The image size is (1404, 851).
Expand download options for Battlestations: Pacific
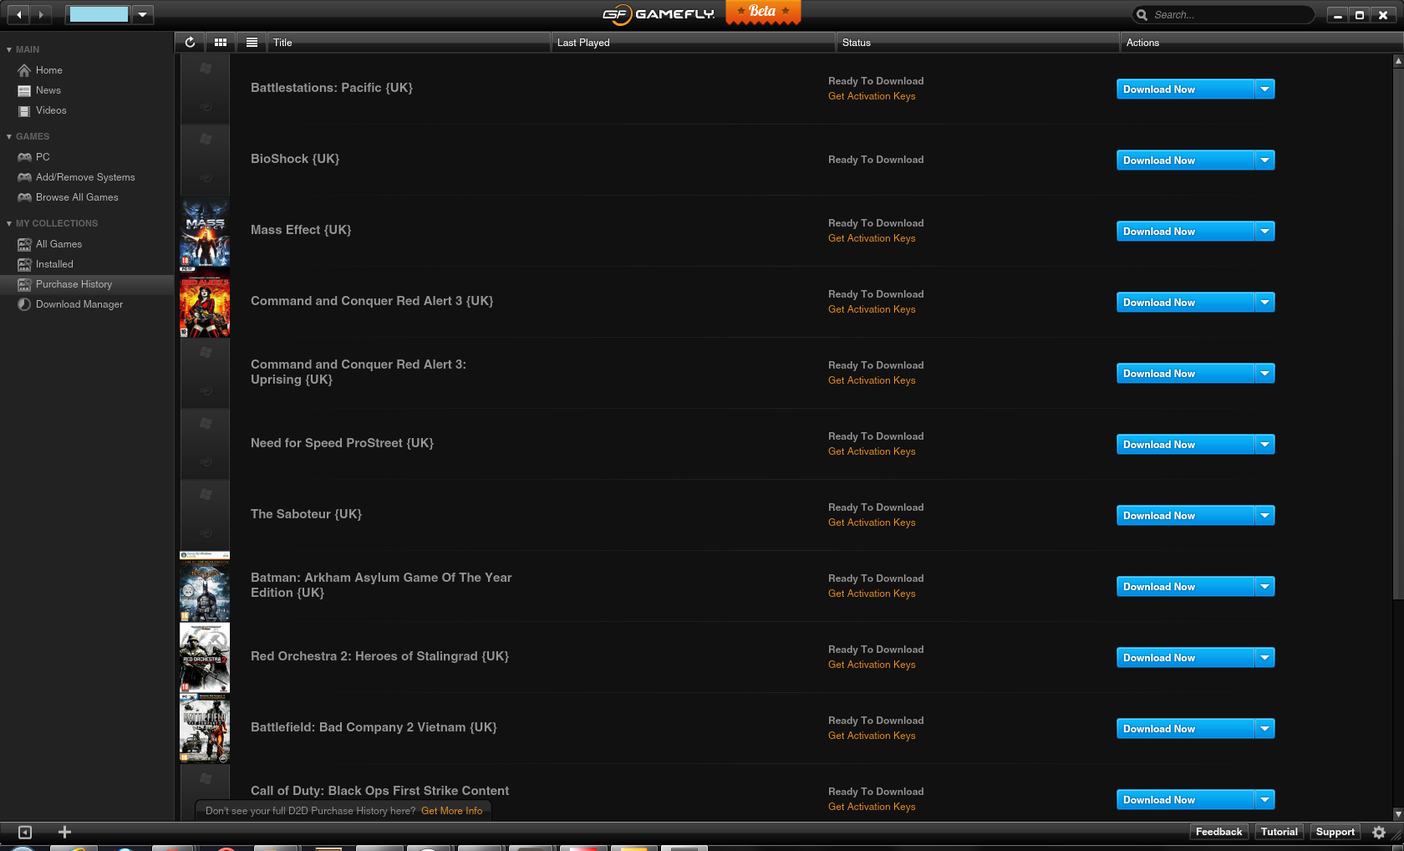(x=1264, y=89)
